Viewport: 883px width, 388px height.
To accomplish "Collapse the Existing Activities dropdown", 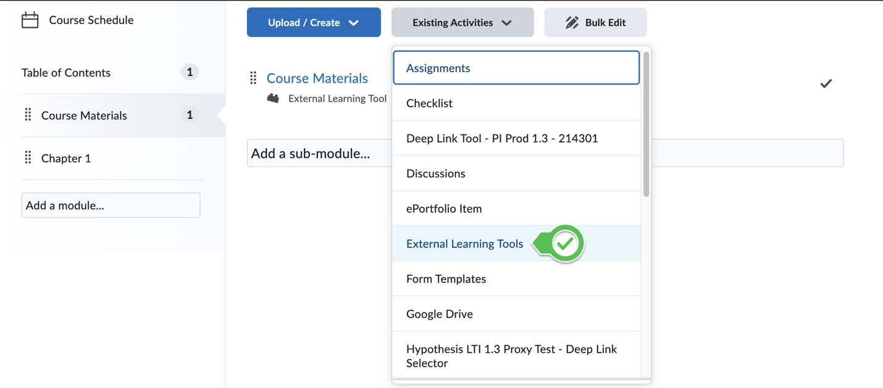I will [462, 23].
